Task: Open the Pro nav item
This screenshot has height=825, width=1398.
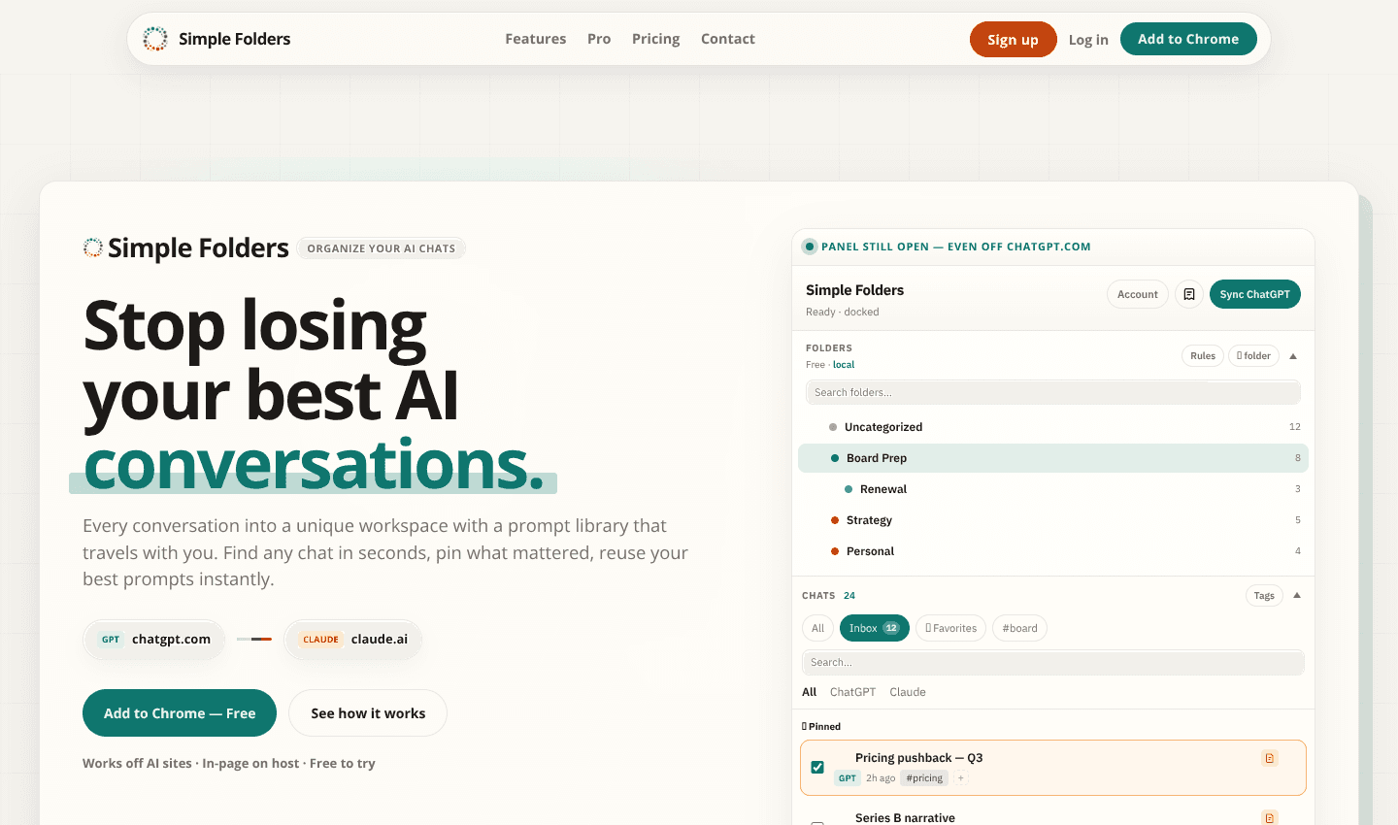Action: (599, 39)
